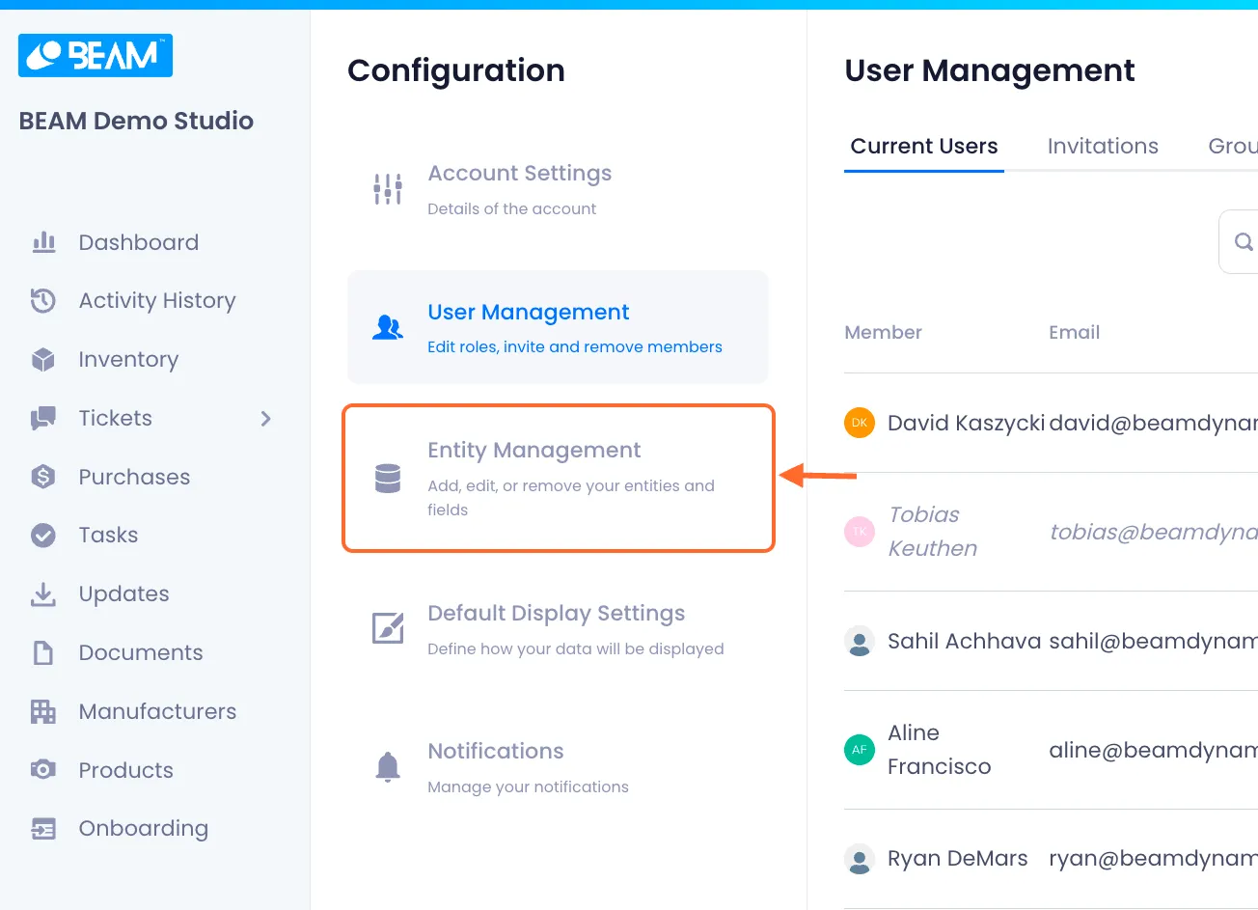
Task: Click the search magnifier icon
Action: (1244, 241)
